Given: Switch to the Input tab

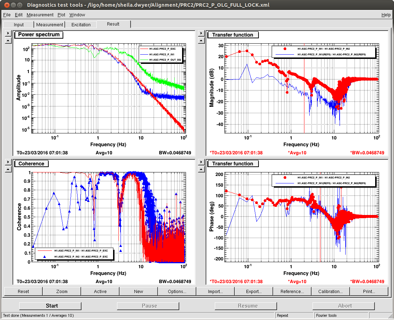Looking at the screenshot, I should pos(18,24).
